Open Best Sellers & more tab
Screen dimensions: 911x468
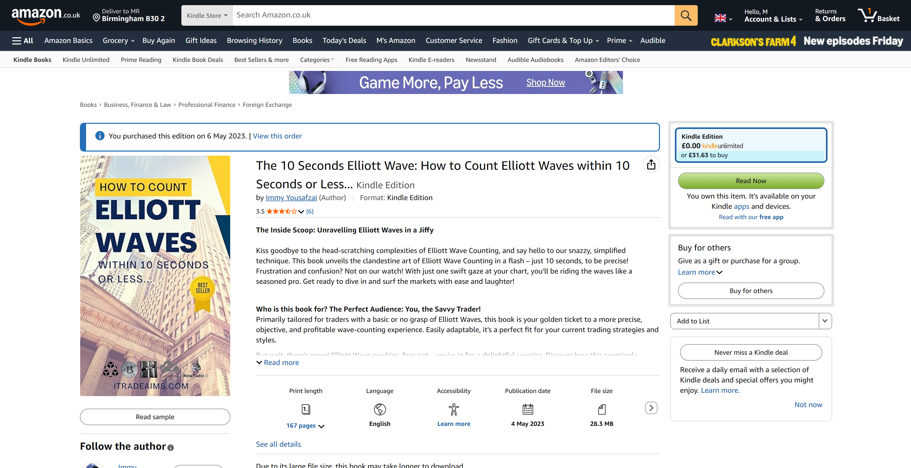261,60
